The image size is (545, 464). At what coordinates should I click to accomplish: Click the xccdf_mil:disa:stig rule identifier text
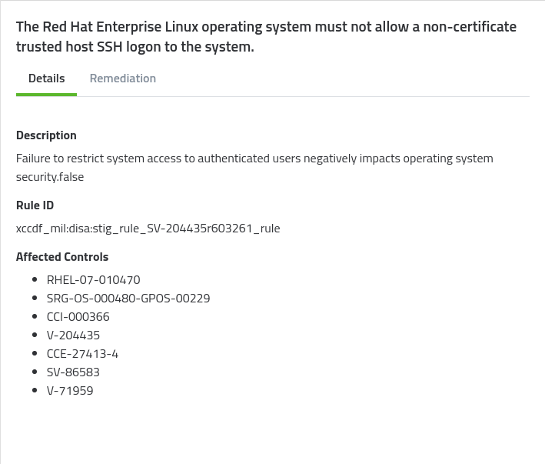pyautogui.click(x=148, y=229)
